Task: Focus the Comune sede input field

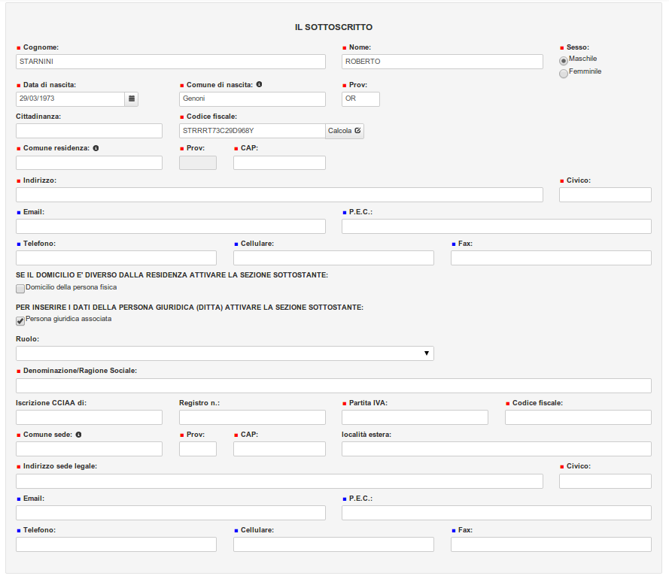Action: (x=89, y=449)
